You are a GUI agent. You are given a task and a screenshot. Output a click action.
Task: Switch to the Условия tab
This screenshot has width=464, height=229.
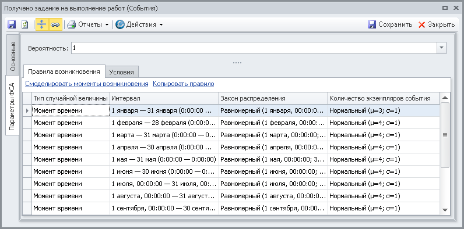[x=121, y=72]
